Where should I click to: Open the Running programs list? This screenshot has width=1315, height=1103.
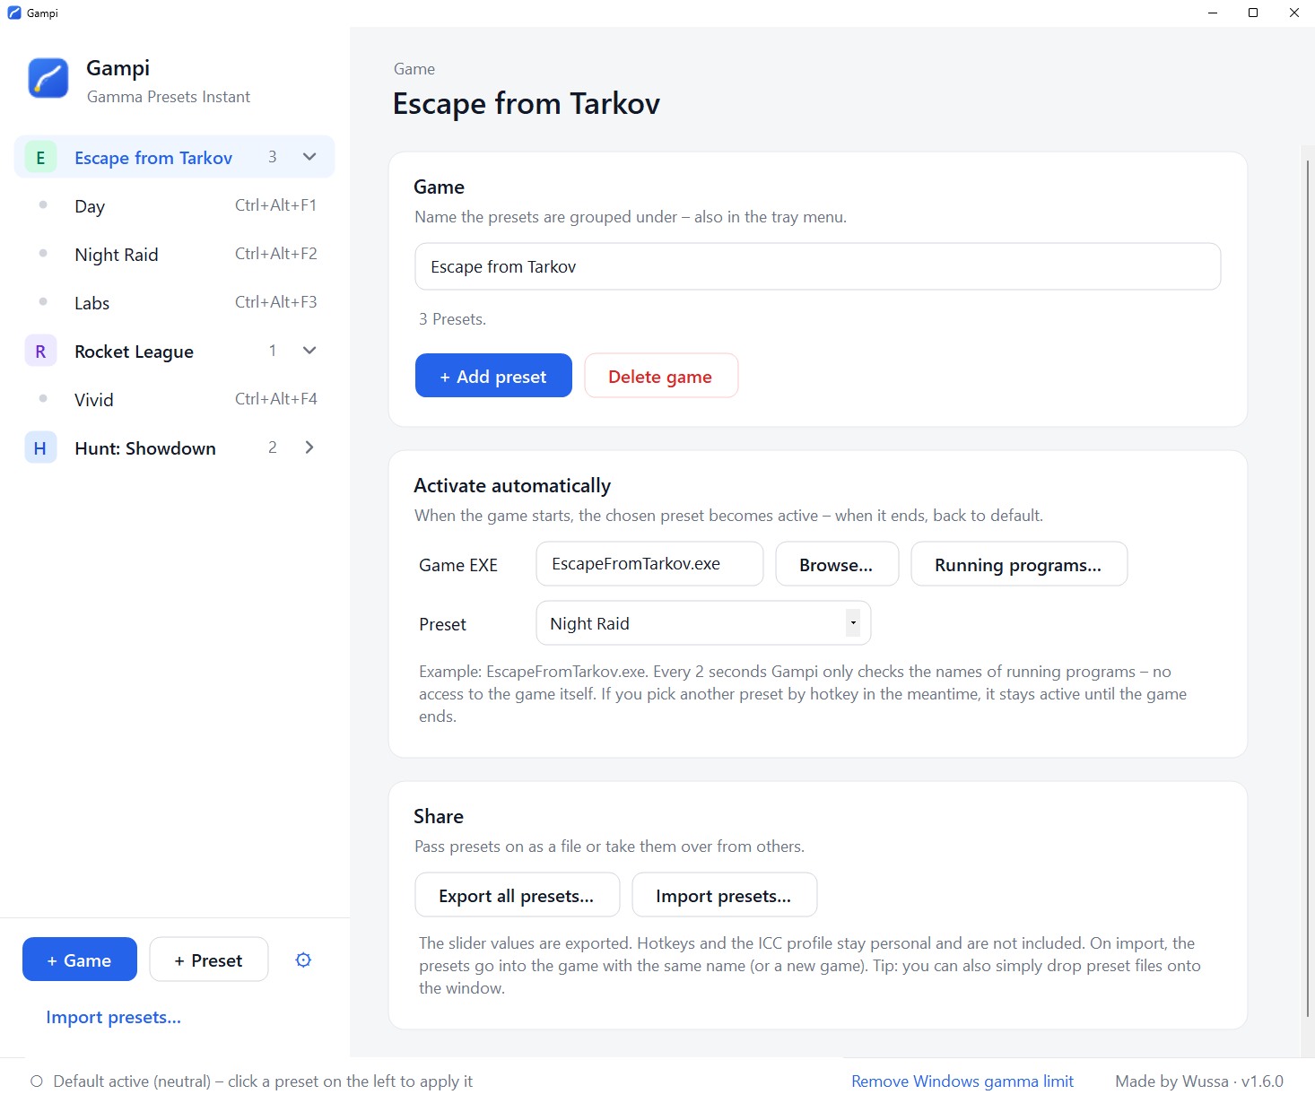1019,564
